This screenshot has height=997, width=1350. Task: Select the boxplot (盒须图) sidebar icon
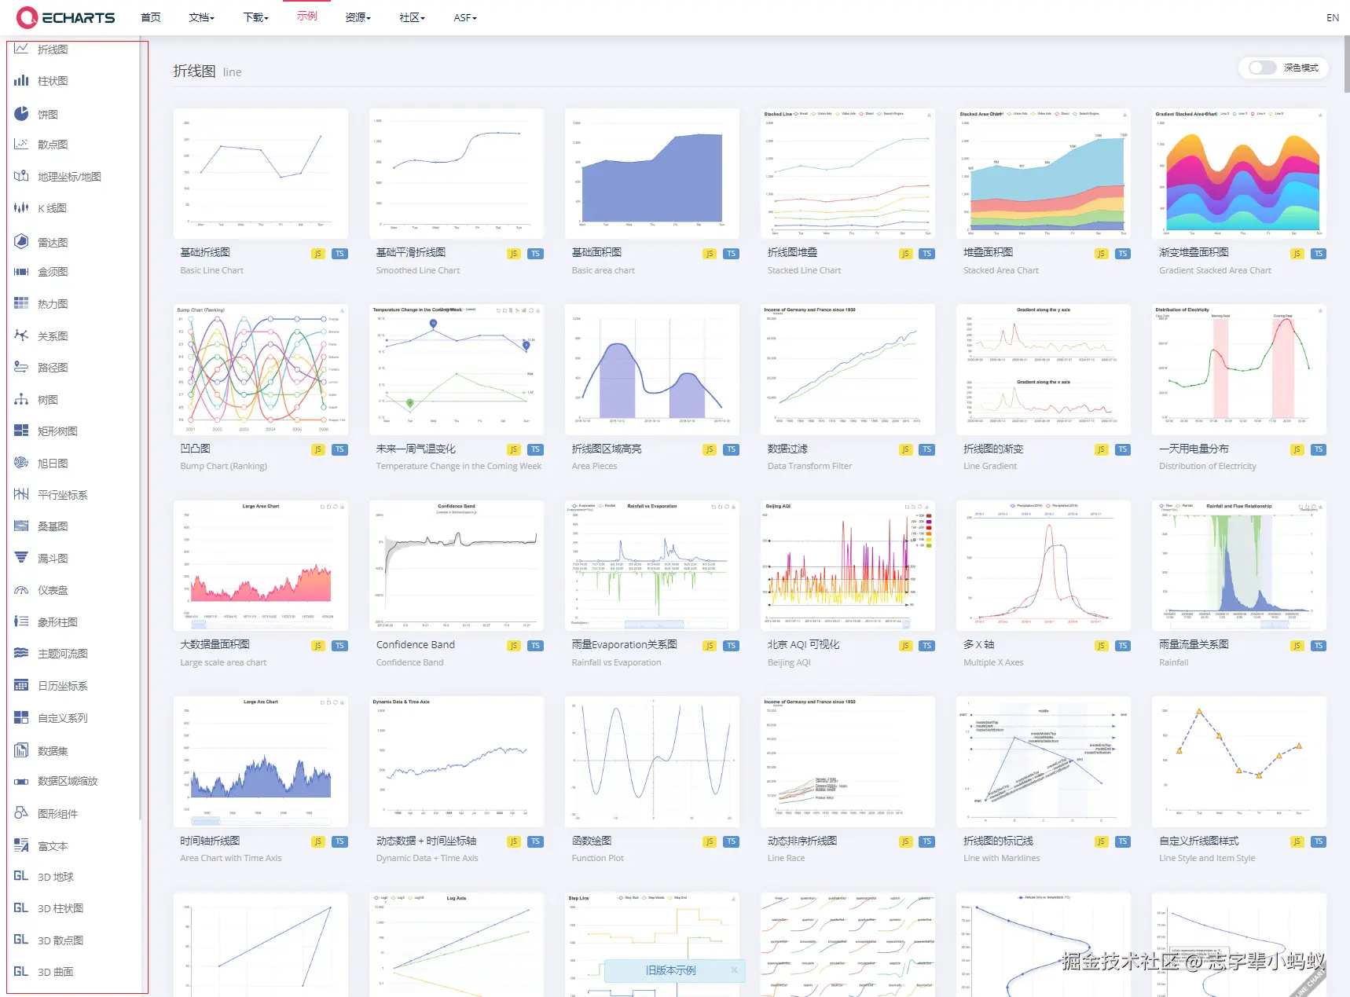click(21, 271)
